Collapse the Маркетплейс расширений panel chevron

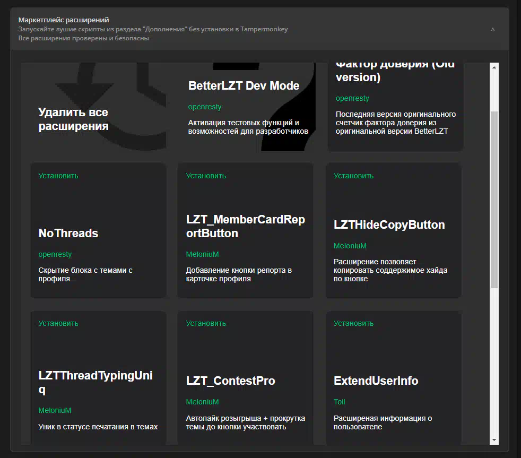tap(492, 30)
